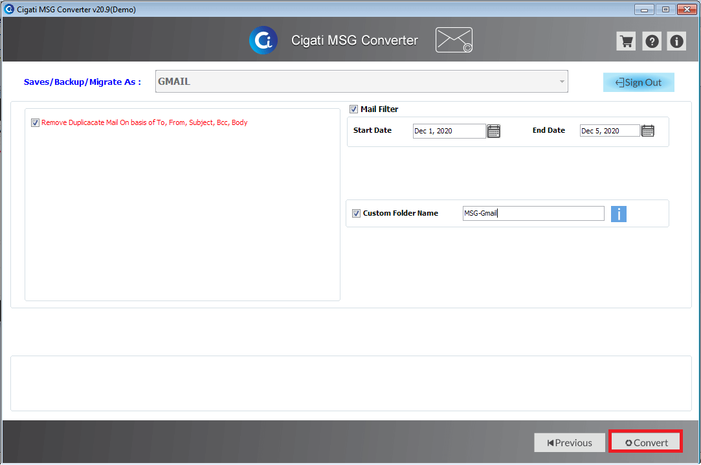Open the about info icon in header
Screen dimensions: 701x465
[676, 41]
